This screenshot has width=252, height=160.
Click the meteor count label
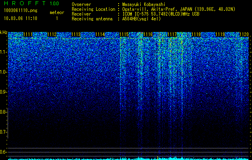click(x=57, y=12)
